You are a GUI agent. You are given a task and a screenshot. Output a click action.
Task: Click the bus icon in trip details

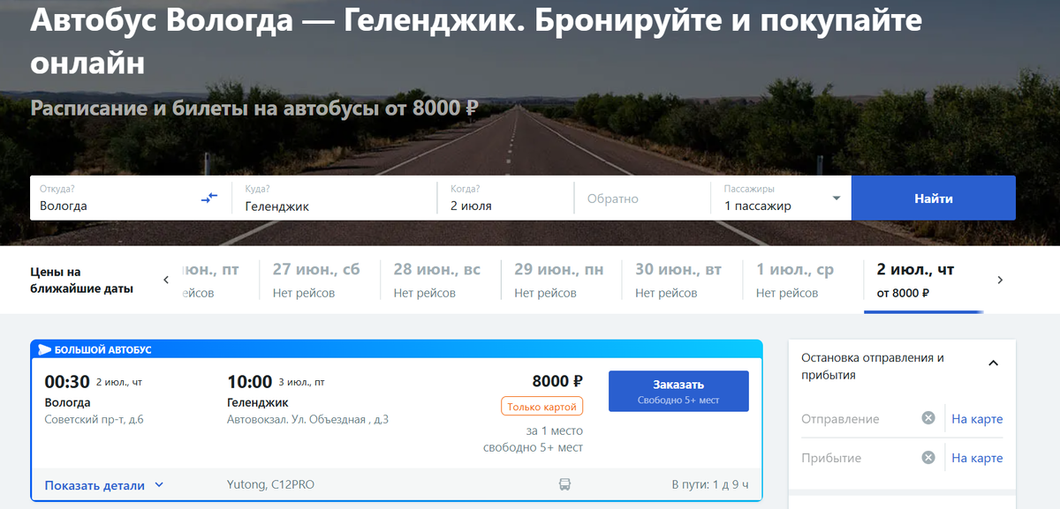click(564, 484)
